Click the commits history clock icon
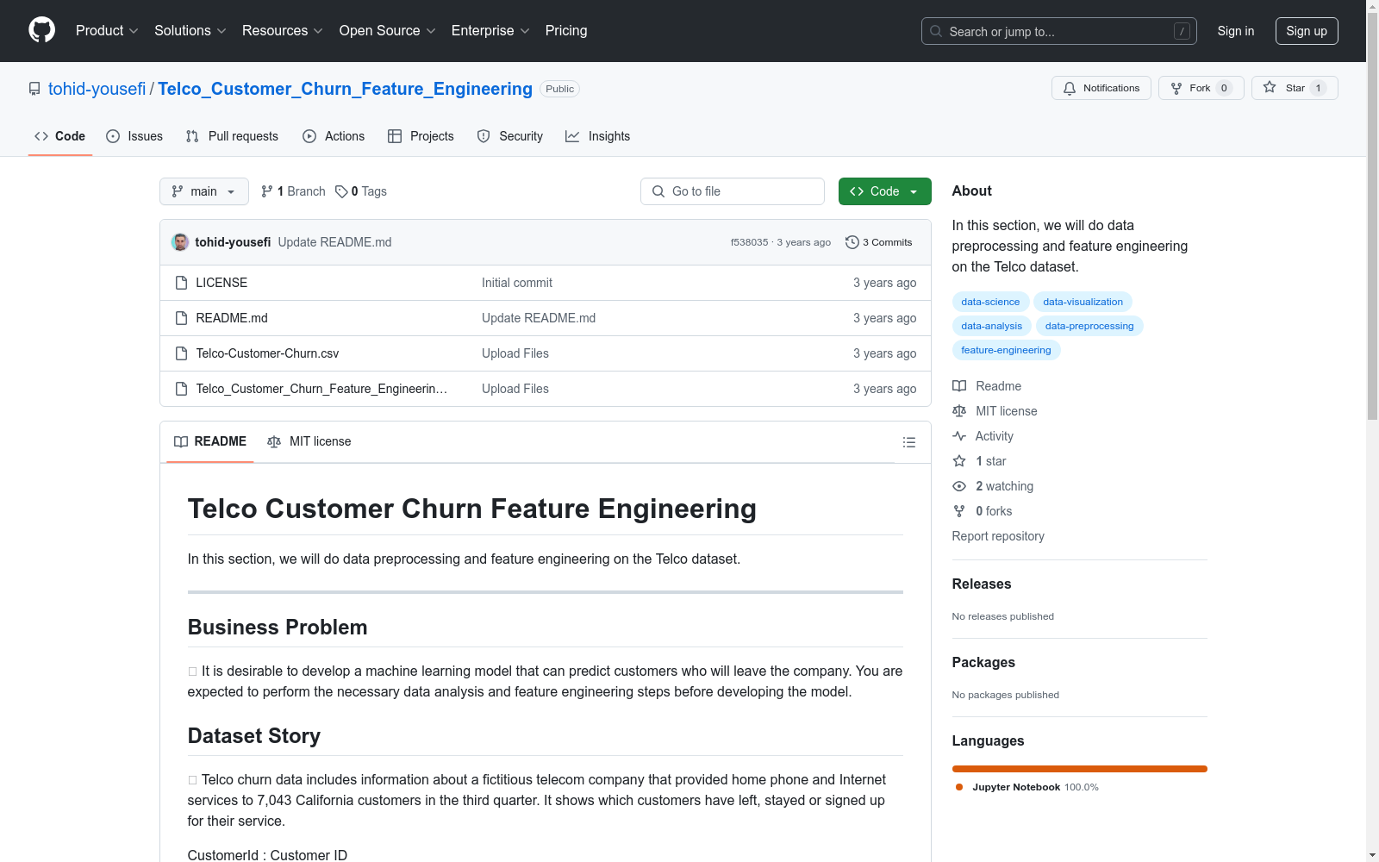Viewport: 1379px width, 862px height. 852,242
